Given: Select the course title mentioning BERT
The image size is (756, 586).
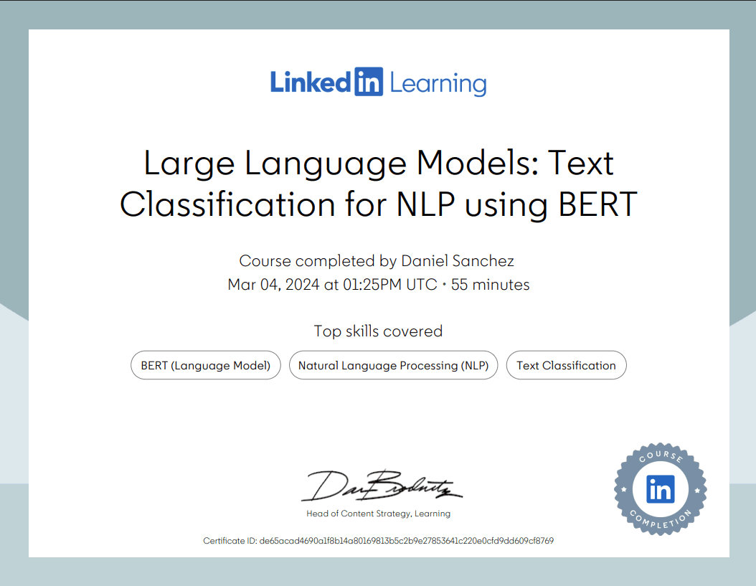Looking at the screenshot, I should 378,184.
